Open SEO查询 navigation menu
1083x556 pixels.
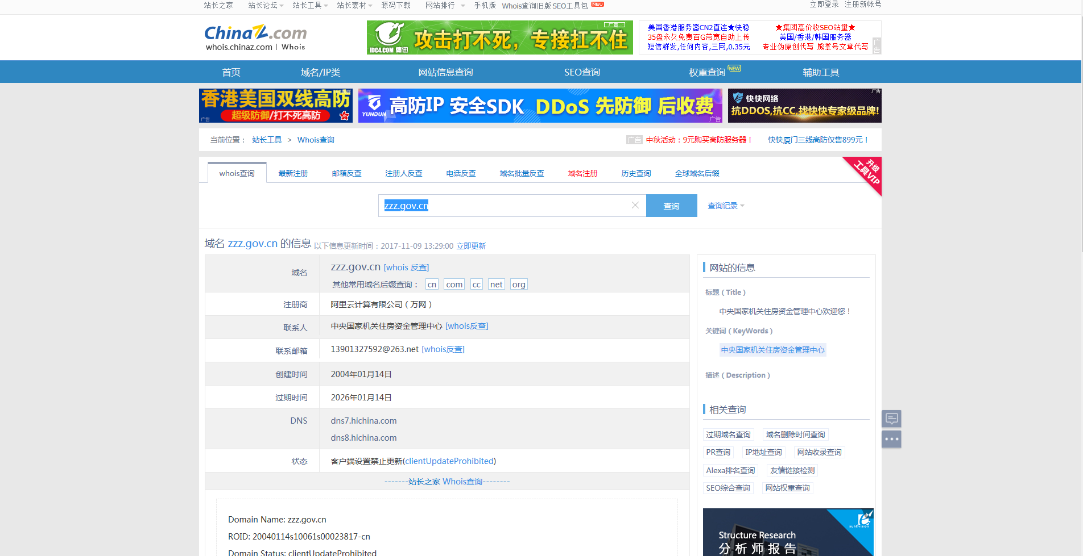[582, 72]
